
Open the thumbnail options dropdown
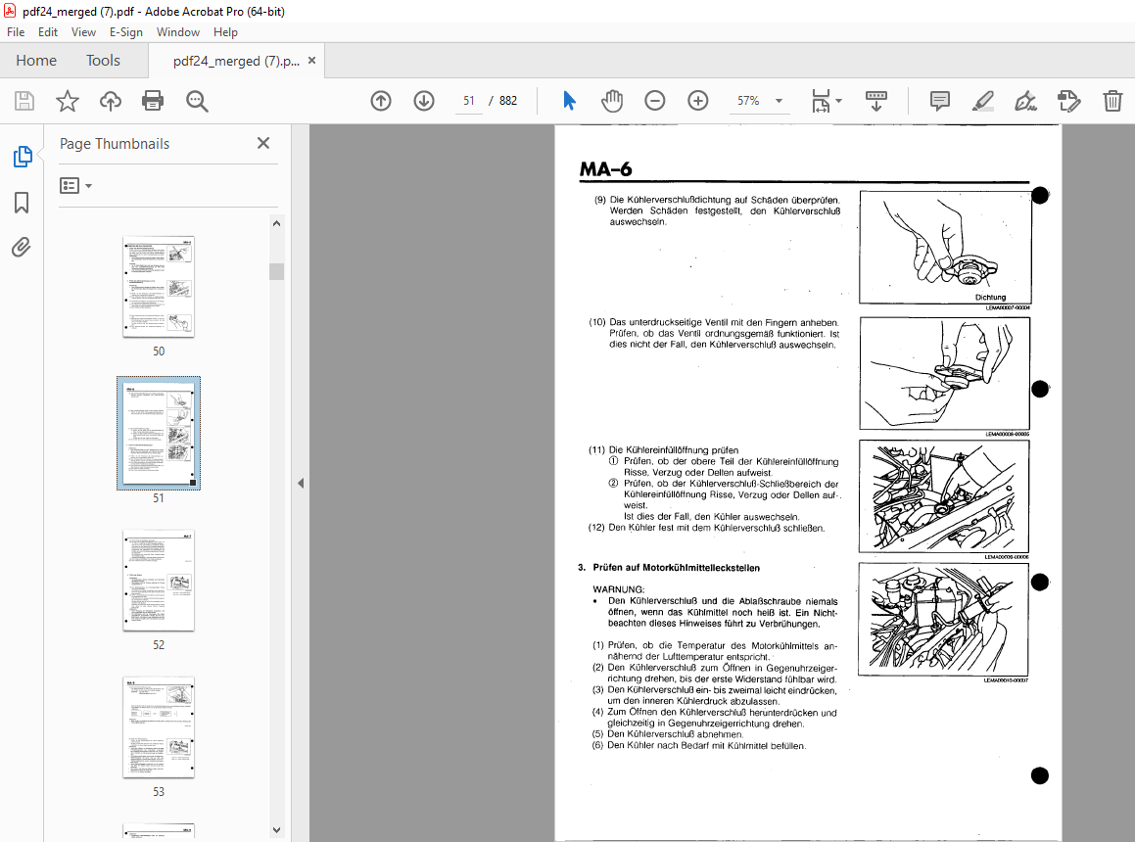pos(76,186)
